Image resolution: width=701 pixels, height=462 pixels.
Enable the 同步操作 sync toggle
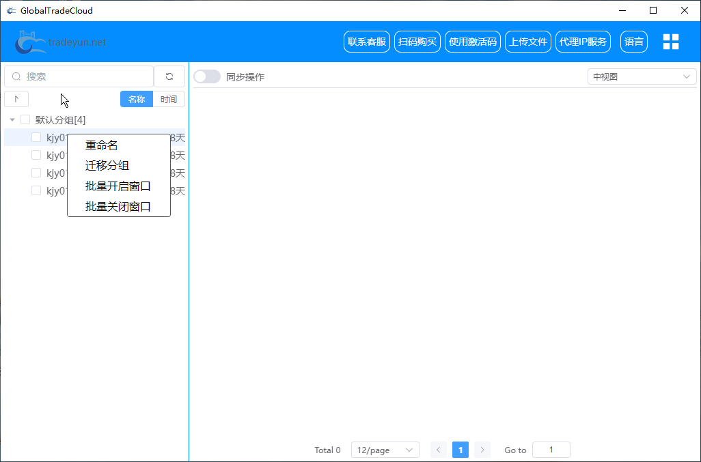[207, 76]
